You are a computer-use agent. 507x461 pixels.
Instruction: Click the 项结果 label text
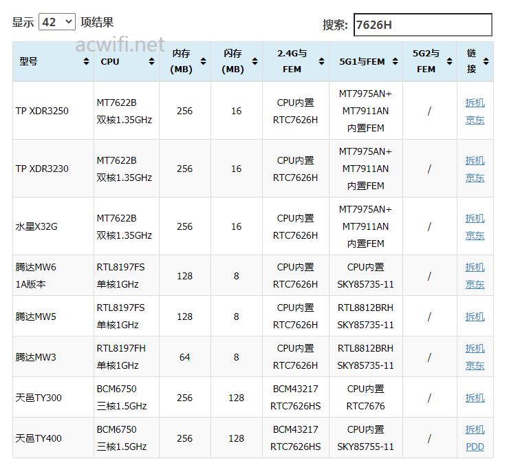click(x=97, y=22)
